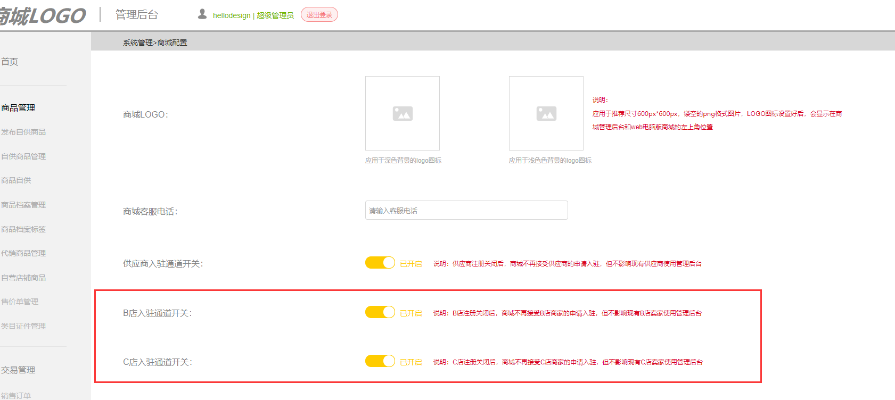This screenshot has width=895, height=400.
Task: Click the image placeholder icon for dark-background logo
Action: click(403, 113)
